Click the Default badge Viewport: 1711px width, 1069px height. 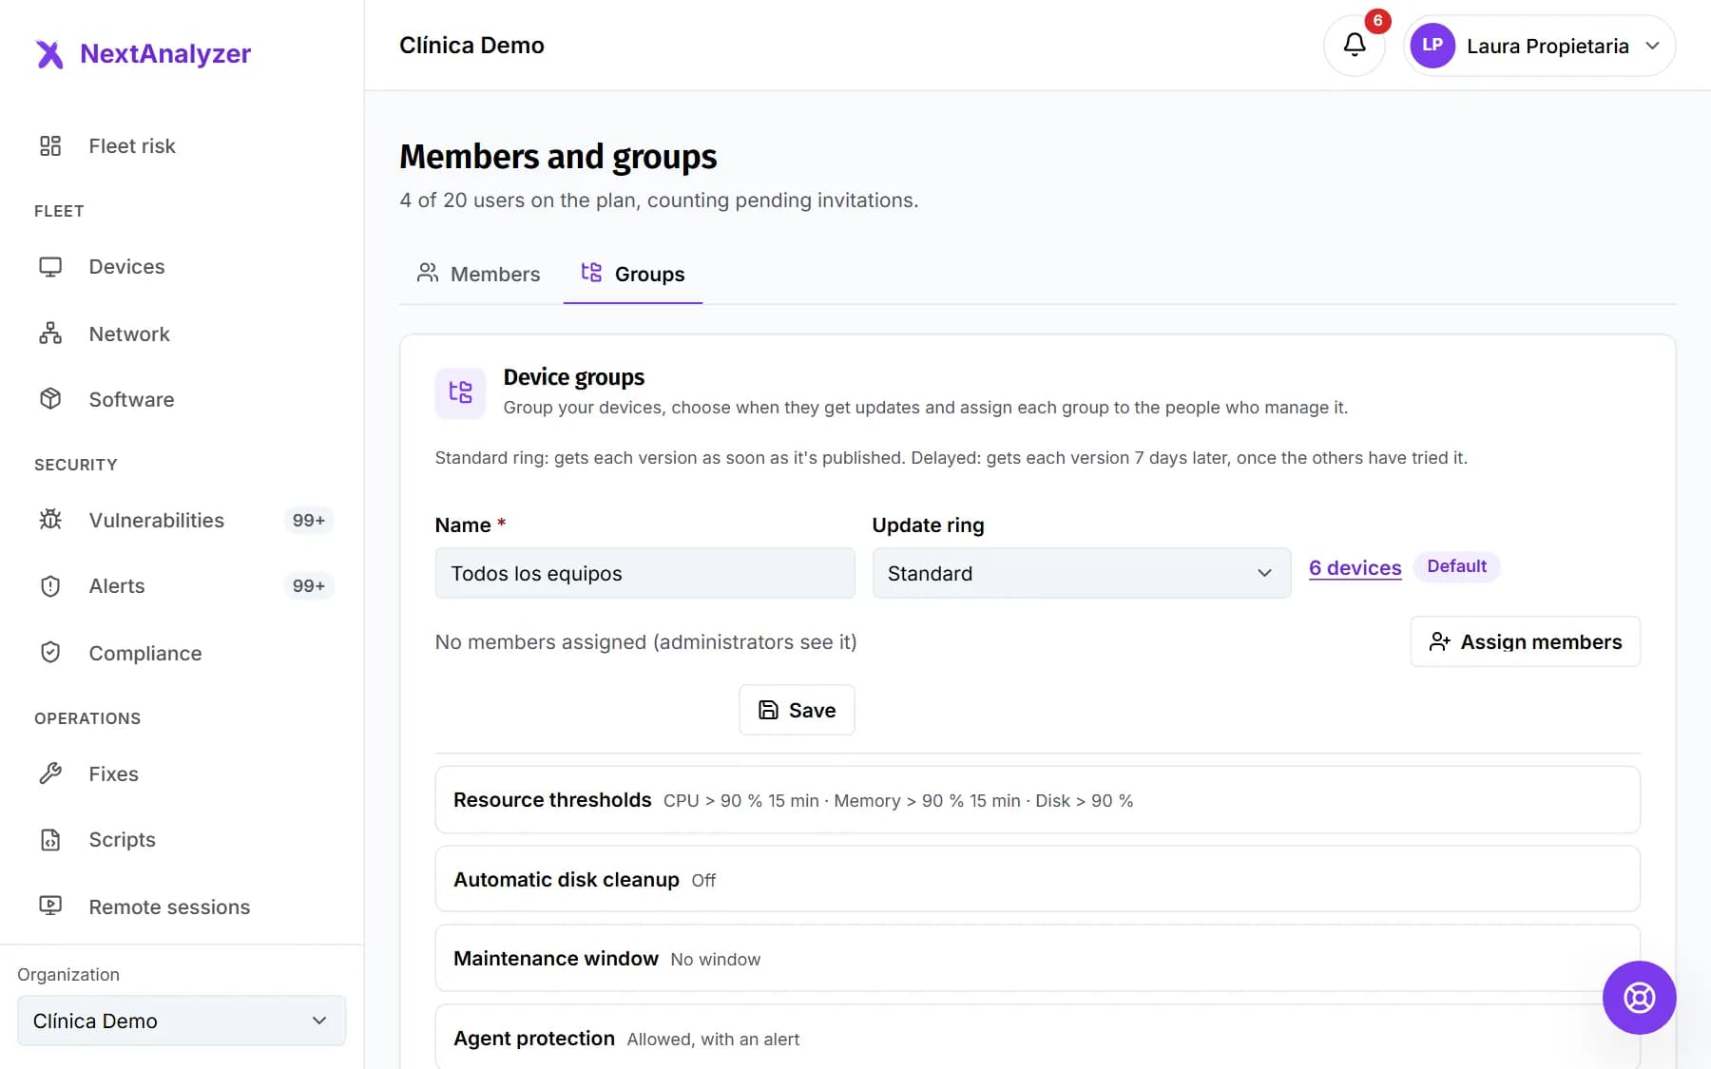pos(1456,566)
